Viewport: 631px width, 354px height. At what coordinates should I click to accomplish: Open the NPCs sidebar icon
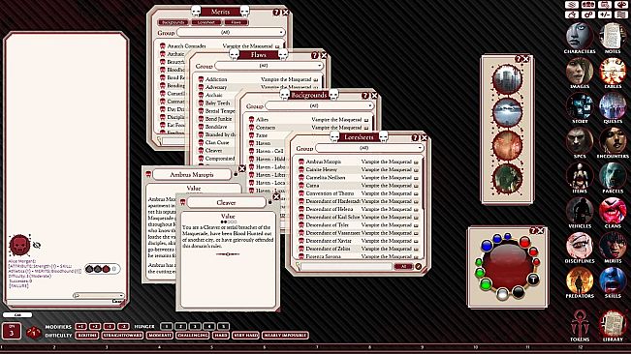pos(579,141)
